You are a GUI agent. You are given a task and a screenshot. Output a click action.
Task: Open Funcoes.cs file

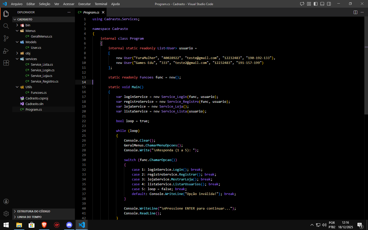point(43,93)
